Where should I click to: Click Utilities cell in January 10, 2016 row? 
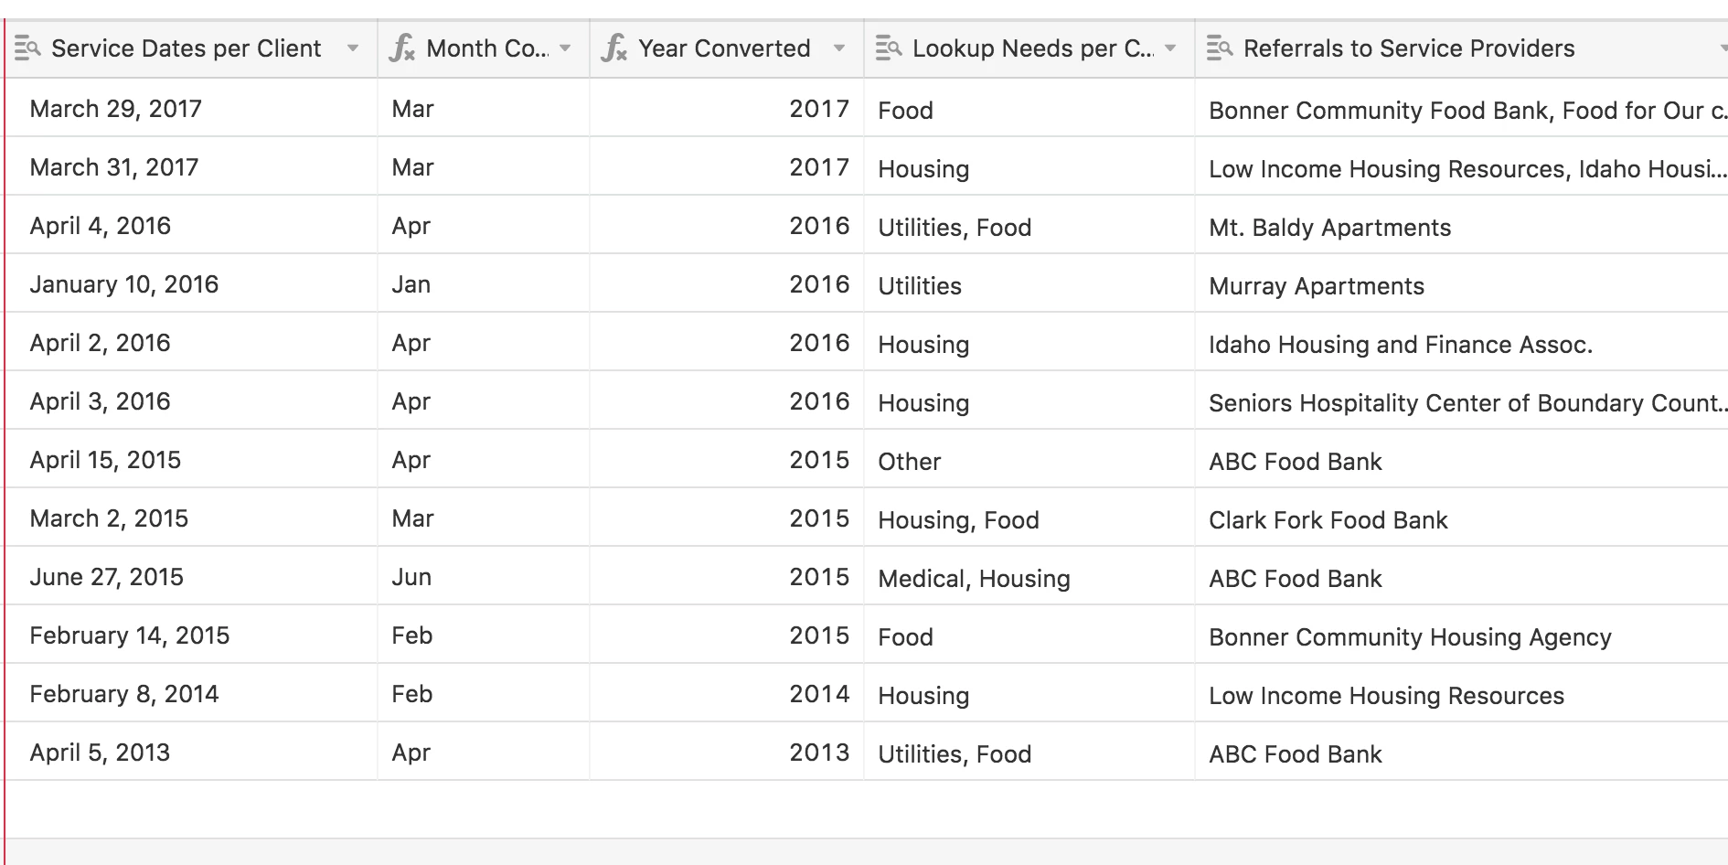coord(1029,283)
